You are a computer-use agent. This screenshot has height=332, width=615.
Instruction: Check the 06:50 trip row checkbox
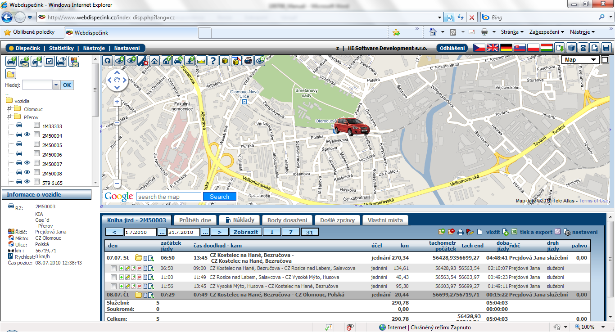[x=113, y=268]
